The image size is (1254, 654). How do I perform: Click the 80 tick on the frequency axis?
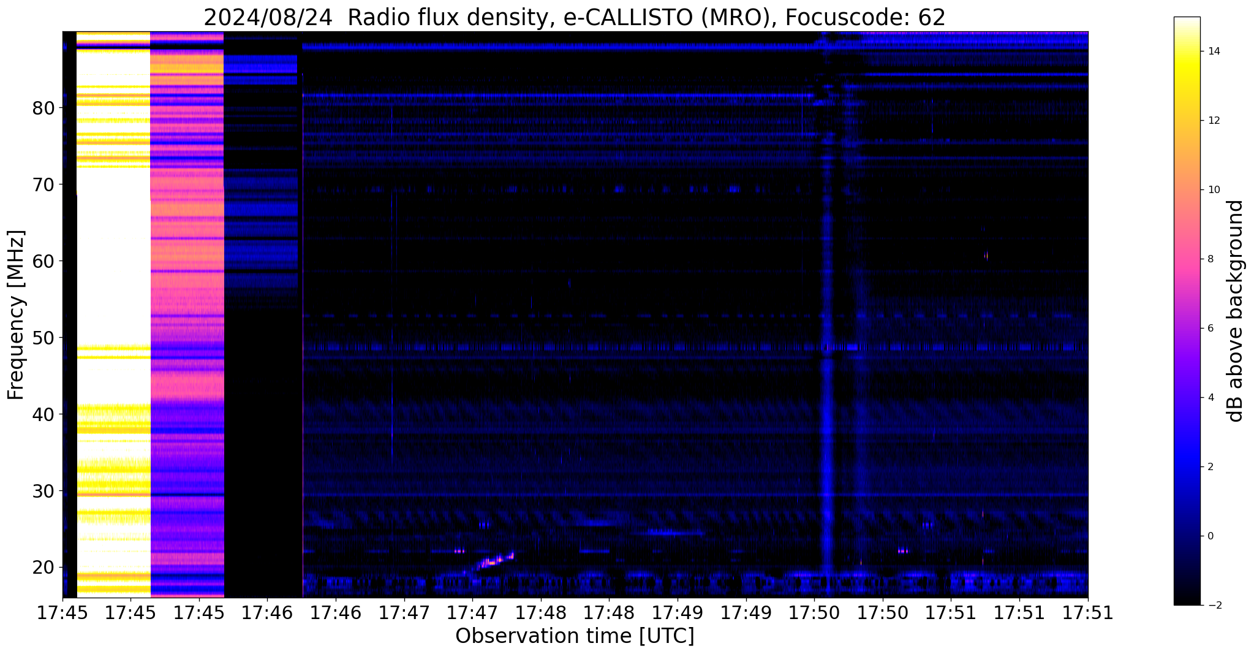click(x=43, y=108)
